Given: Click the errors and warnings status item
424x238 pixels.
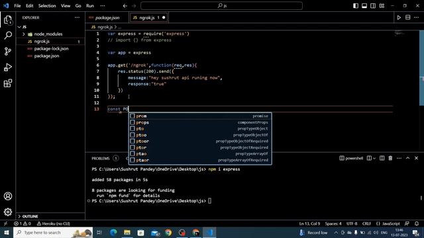Looking at the screenshot, I should pyautogui.click(x=23, y=223).
